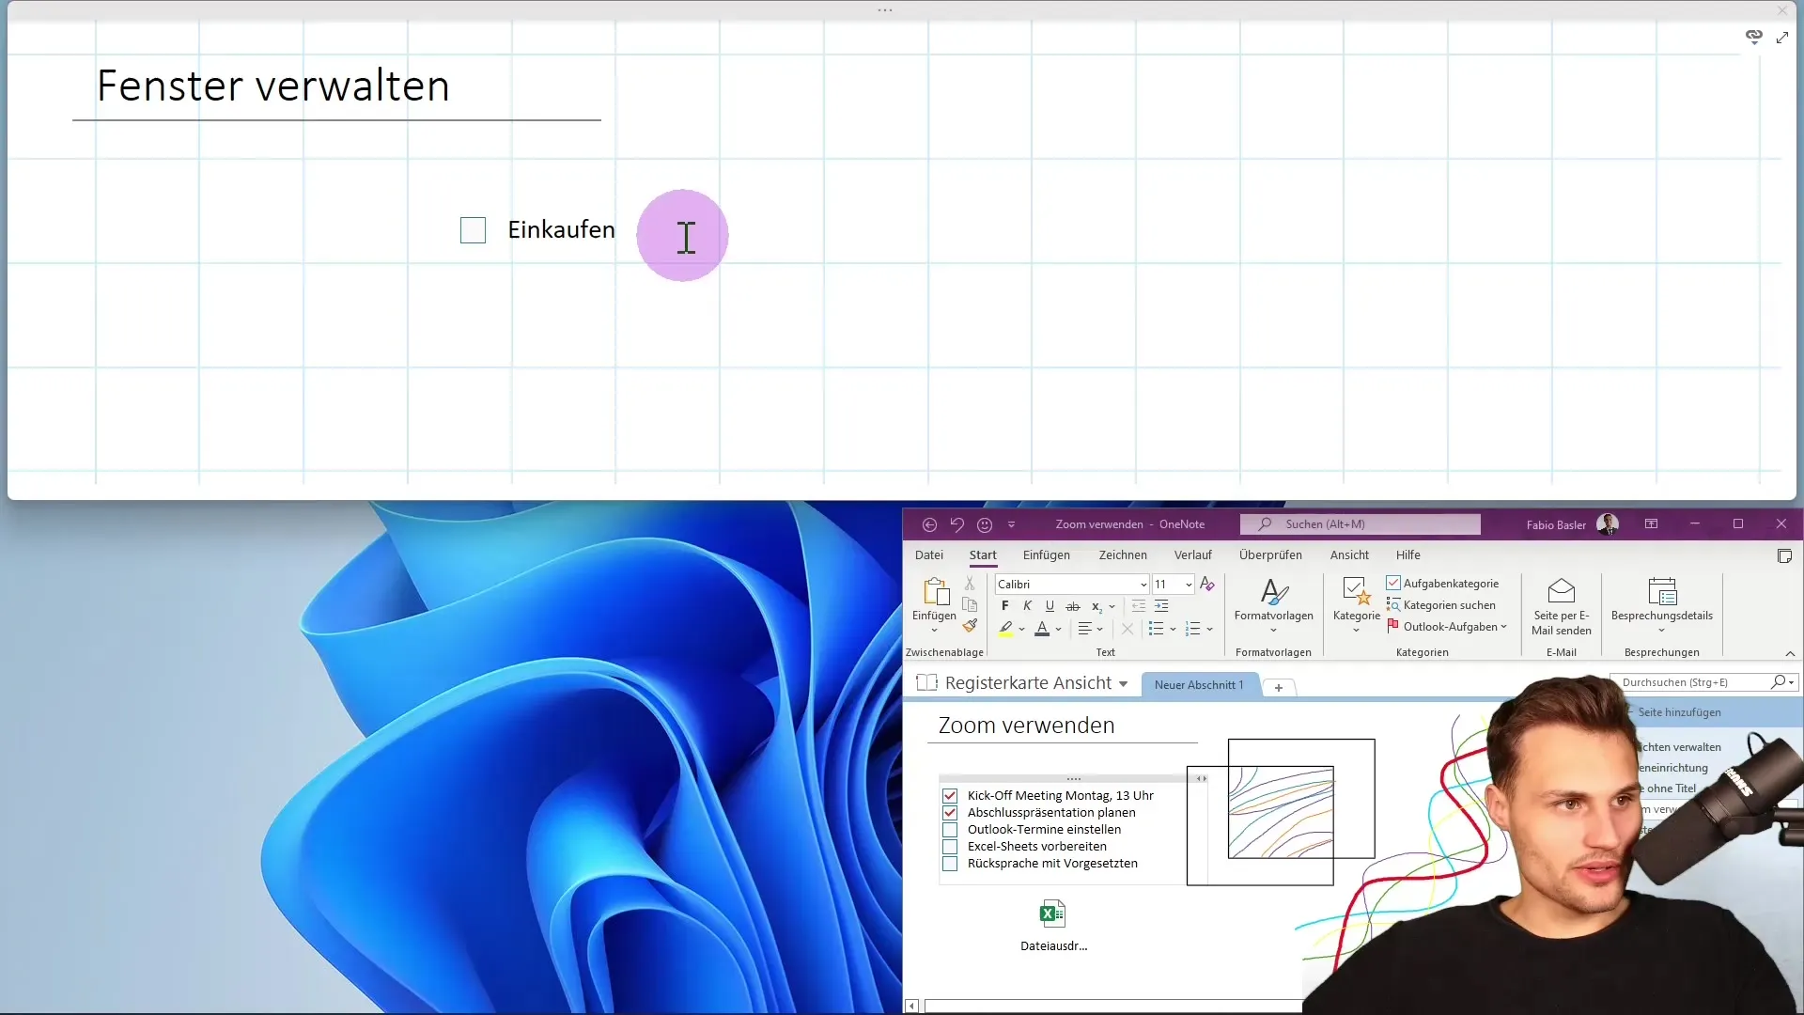Open the Hilfe tab
The height and width of the screenshot is (1015, 1804).
[x=1407, y=555]
